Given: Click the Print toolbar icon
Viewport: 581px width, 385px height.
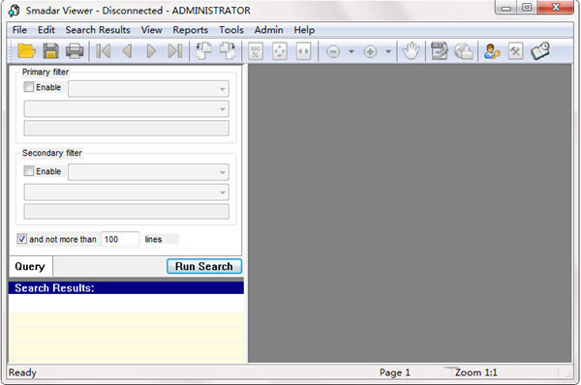Looking at the screenshot, I should pyautogui.click(x=75, y=51).
